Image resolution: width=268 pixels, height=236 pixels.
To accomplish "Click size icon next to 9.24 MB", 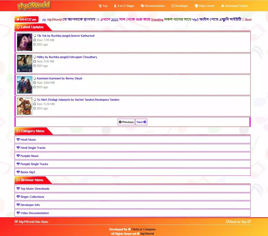I will (x=34, y=104).
